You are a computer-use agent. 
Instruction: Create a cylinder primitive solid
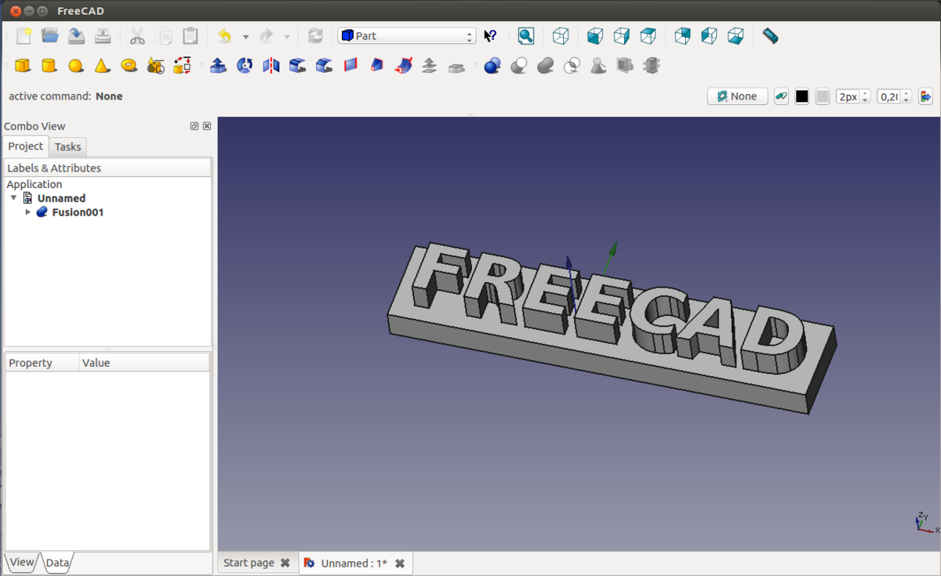49,66
